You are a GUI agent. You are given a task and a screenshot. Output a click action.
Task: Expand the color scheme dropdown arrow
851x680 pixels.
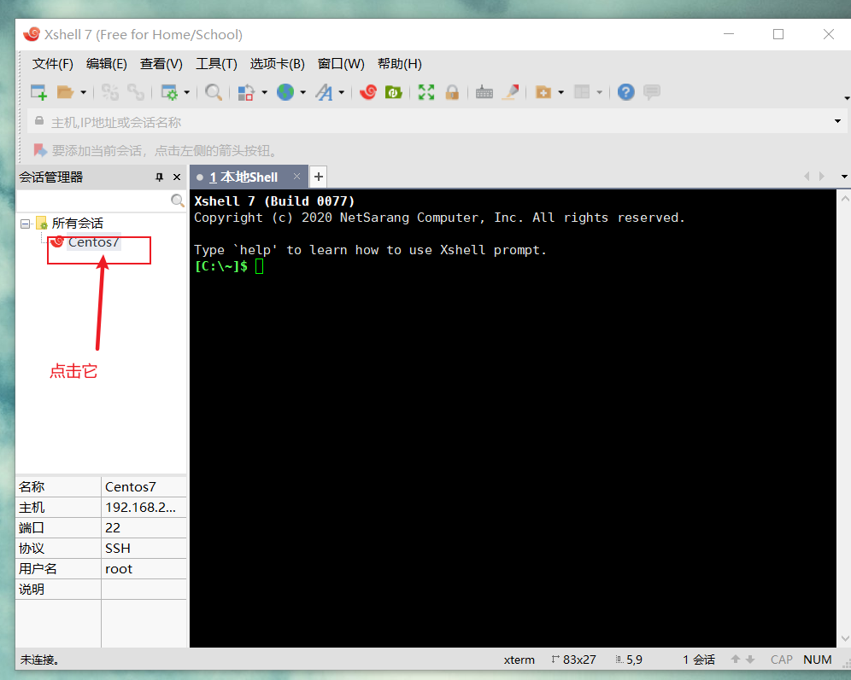[x=264, y=93]
